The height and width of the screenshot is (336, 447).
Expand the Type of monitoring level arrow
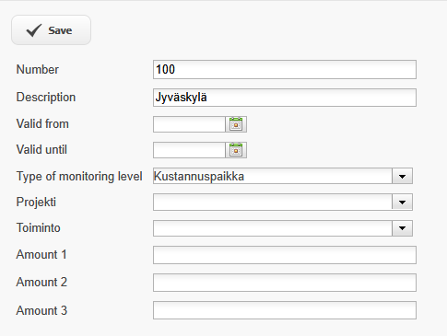coord(402,176)
